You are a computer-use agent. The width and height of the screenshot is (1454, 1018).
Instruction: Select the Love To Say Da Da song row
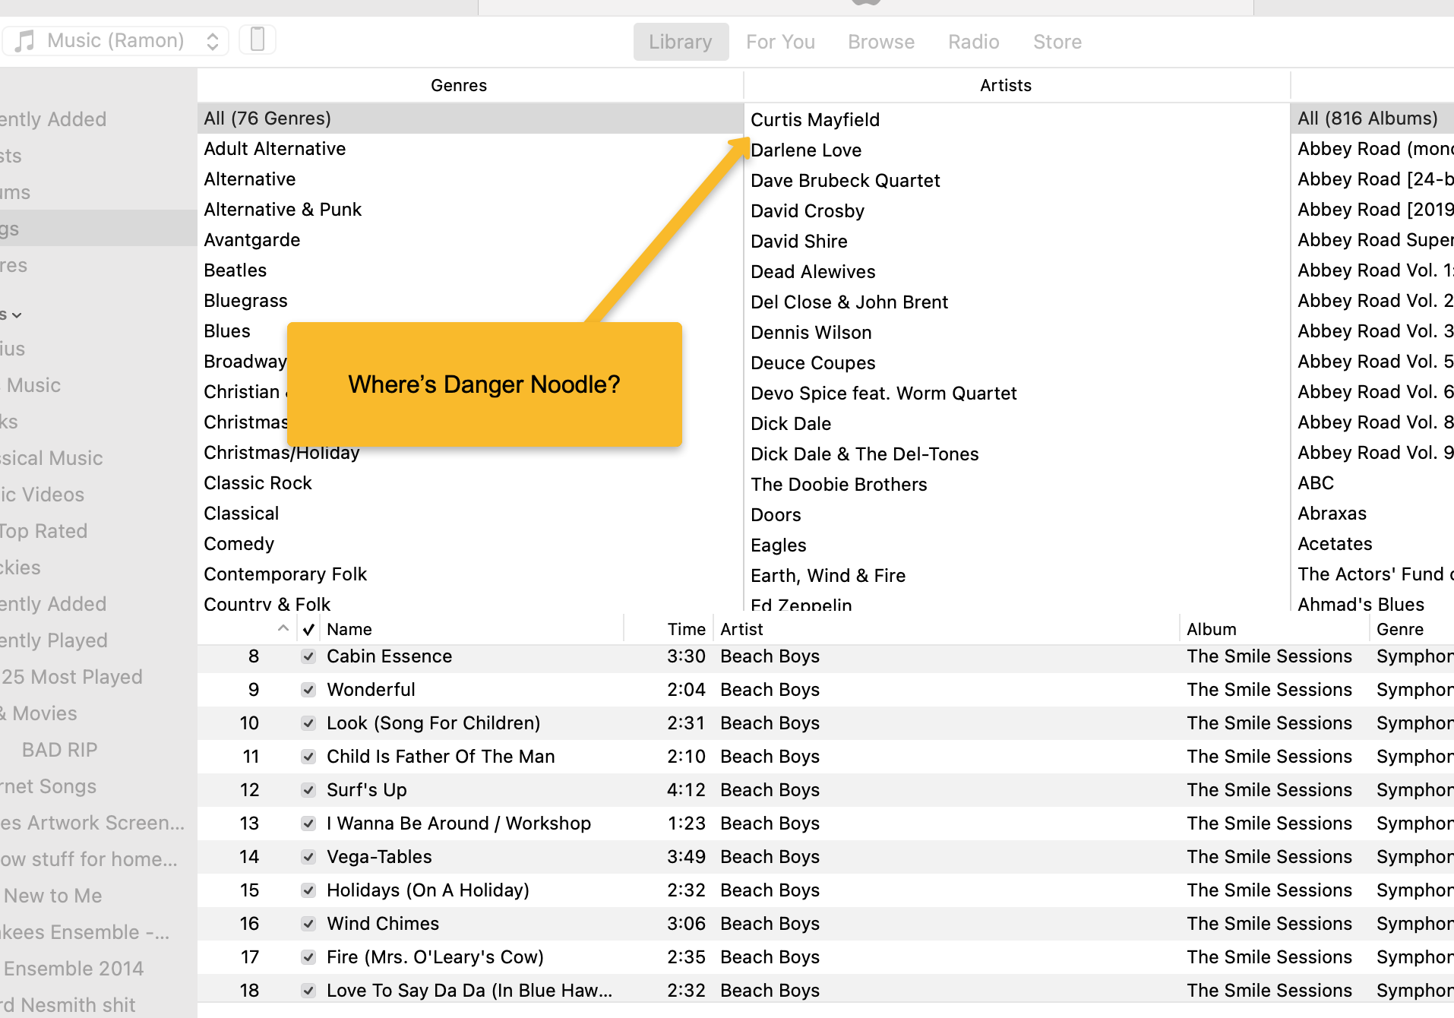826,989
